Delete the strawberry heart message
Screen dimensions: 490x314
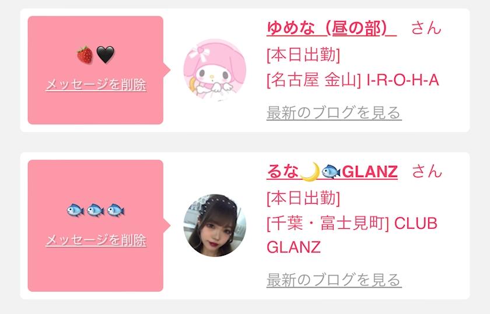[x=96, y=85]
